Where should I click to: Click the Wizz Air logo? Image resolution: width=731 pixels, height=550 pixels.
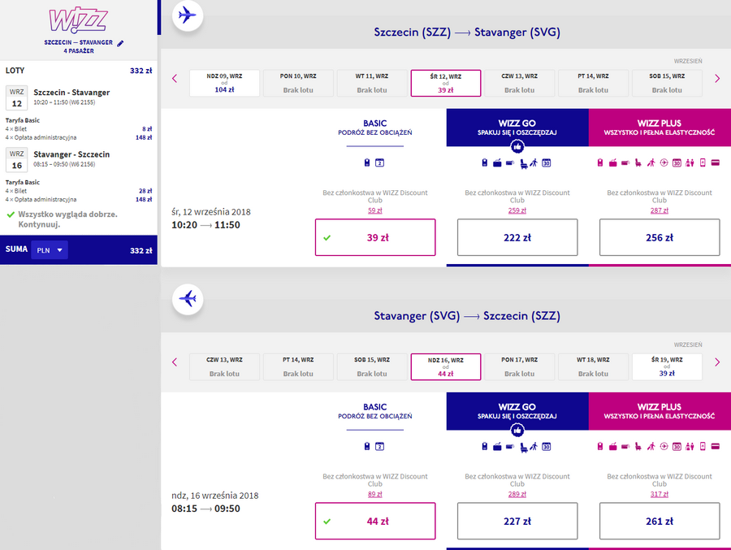click(78, 20)
